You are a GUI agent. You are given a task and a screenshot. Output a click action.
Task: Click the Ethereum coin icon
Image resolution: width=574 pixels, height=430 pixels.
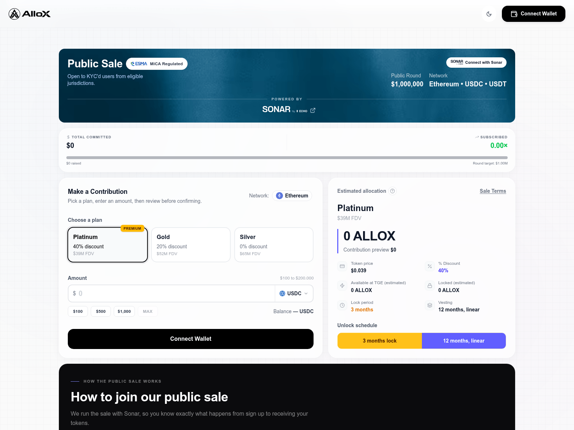(279, 196)
